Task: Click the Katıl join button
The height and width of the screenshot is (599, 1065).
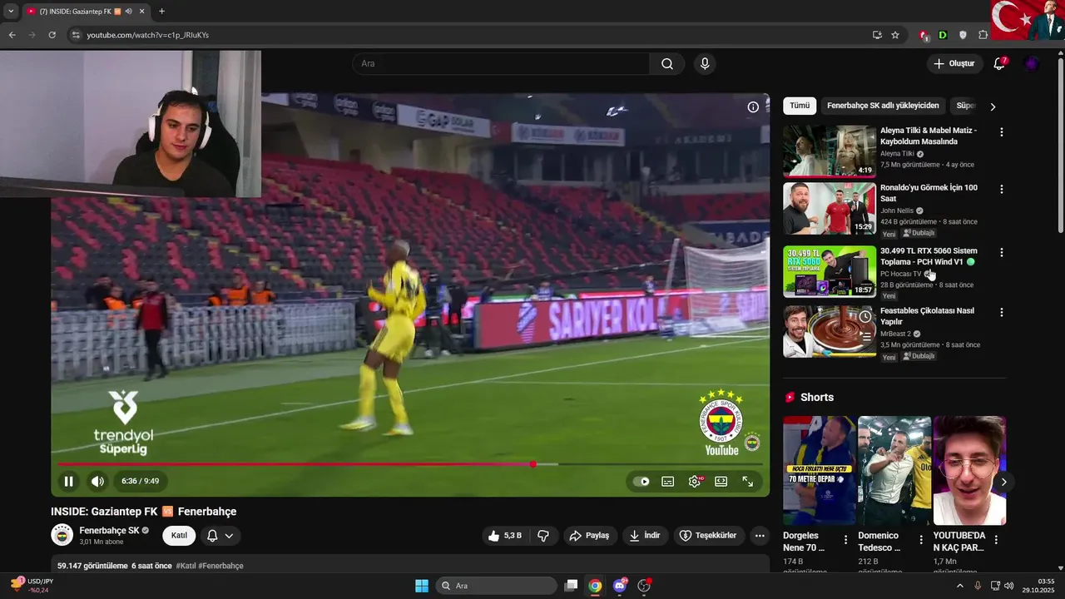Action: 179,536
